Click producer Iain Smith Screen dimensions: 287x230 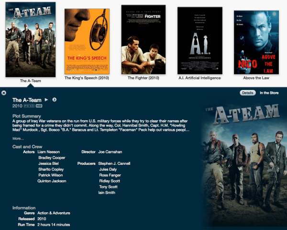pyautogui.click(x=107, y=193)
